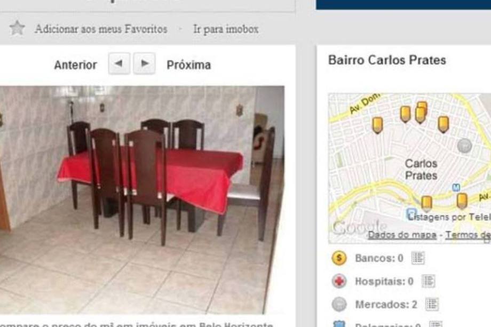Select the gray market pin on map
The height and width of the screenshot is (327, 491).
464,146
